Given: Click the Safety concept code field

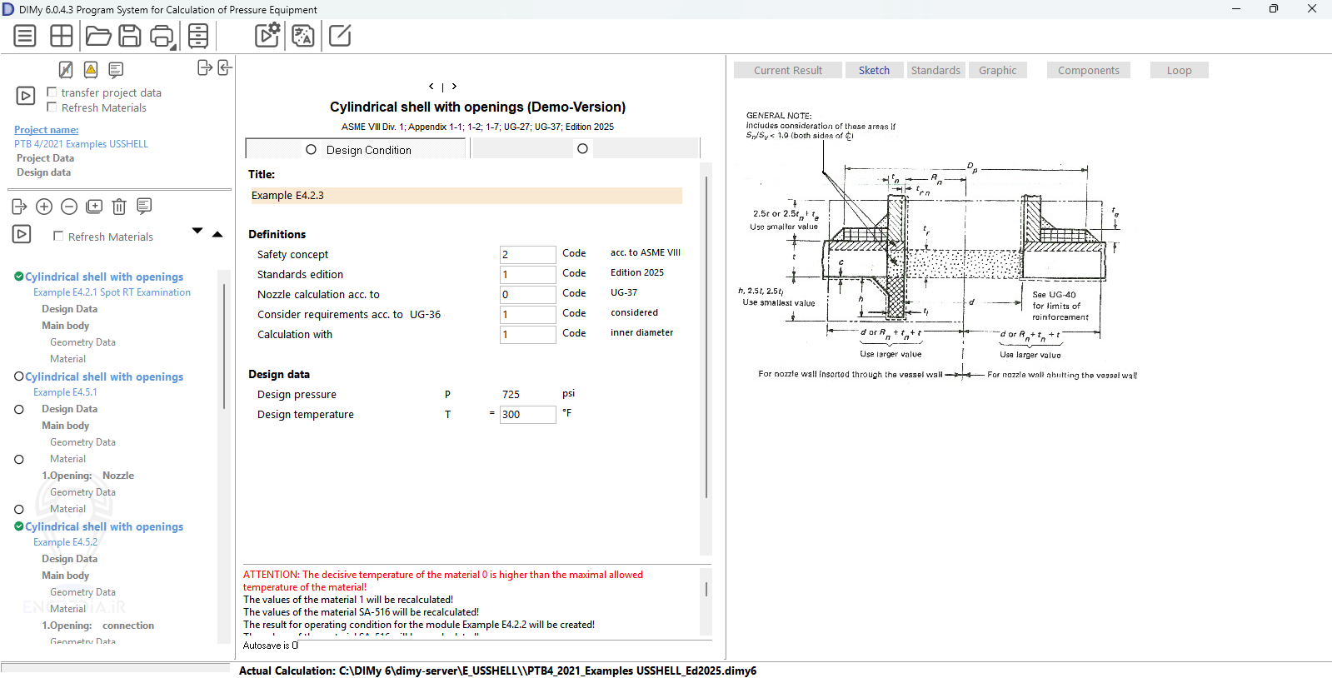Looking at the screenshot, I should pyautogui.click(x=528, y=255).
